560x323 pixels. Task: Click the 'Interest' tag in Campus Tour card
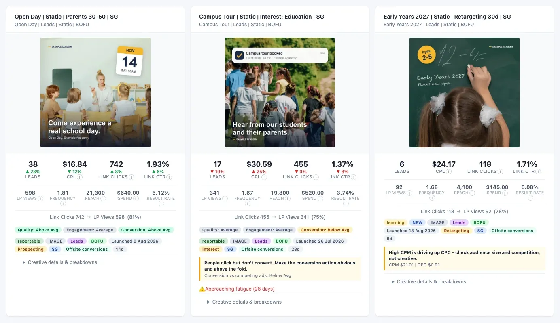[x=211, y=249]
